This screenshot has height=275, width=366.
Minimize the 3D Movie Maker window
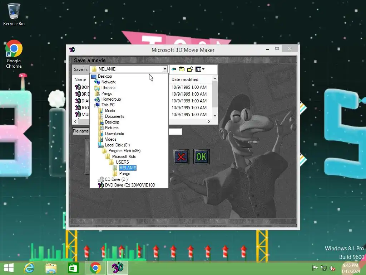(x=267, y=49)
